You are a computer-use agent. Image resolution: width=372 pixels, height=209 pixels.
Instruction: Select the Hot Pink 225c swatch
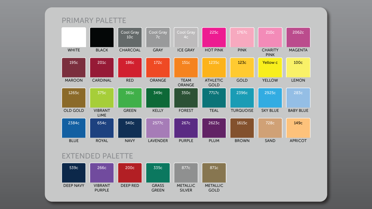click(x=214, y=37)
